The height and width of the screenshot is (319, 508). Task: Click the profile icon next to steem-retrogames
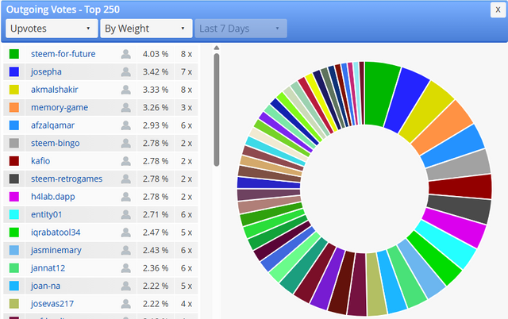(125, 179)
